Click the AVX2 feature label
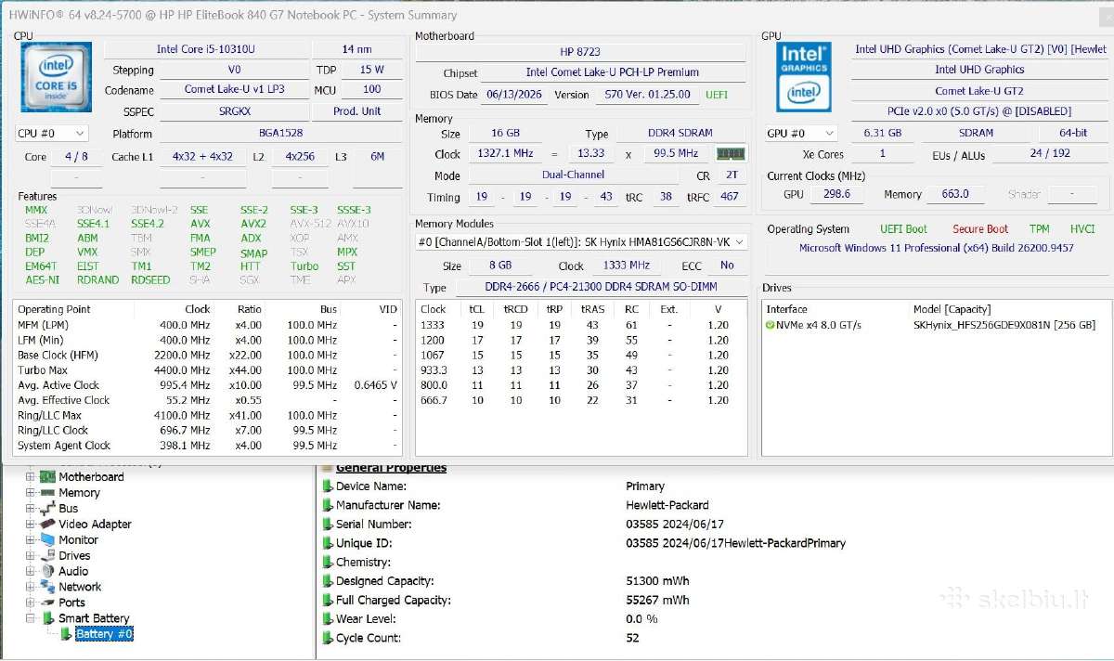The height and width of the screenshot is (661, 1114). (x=253, y=224)
